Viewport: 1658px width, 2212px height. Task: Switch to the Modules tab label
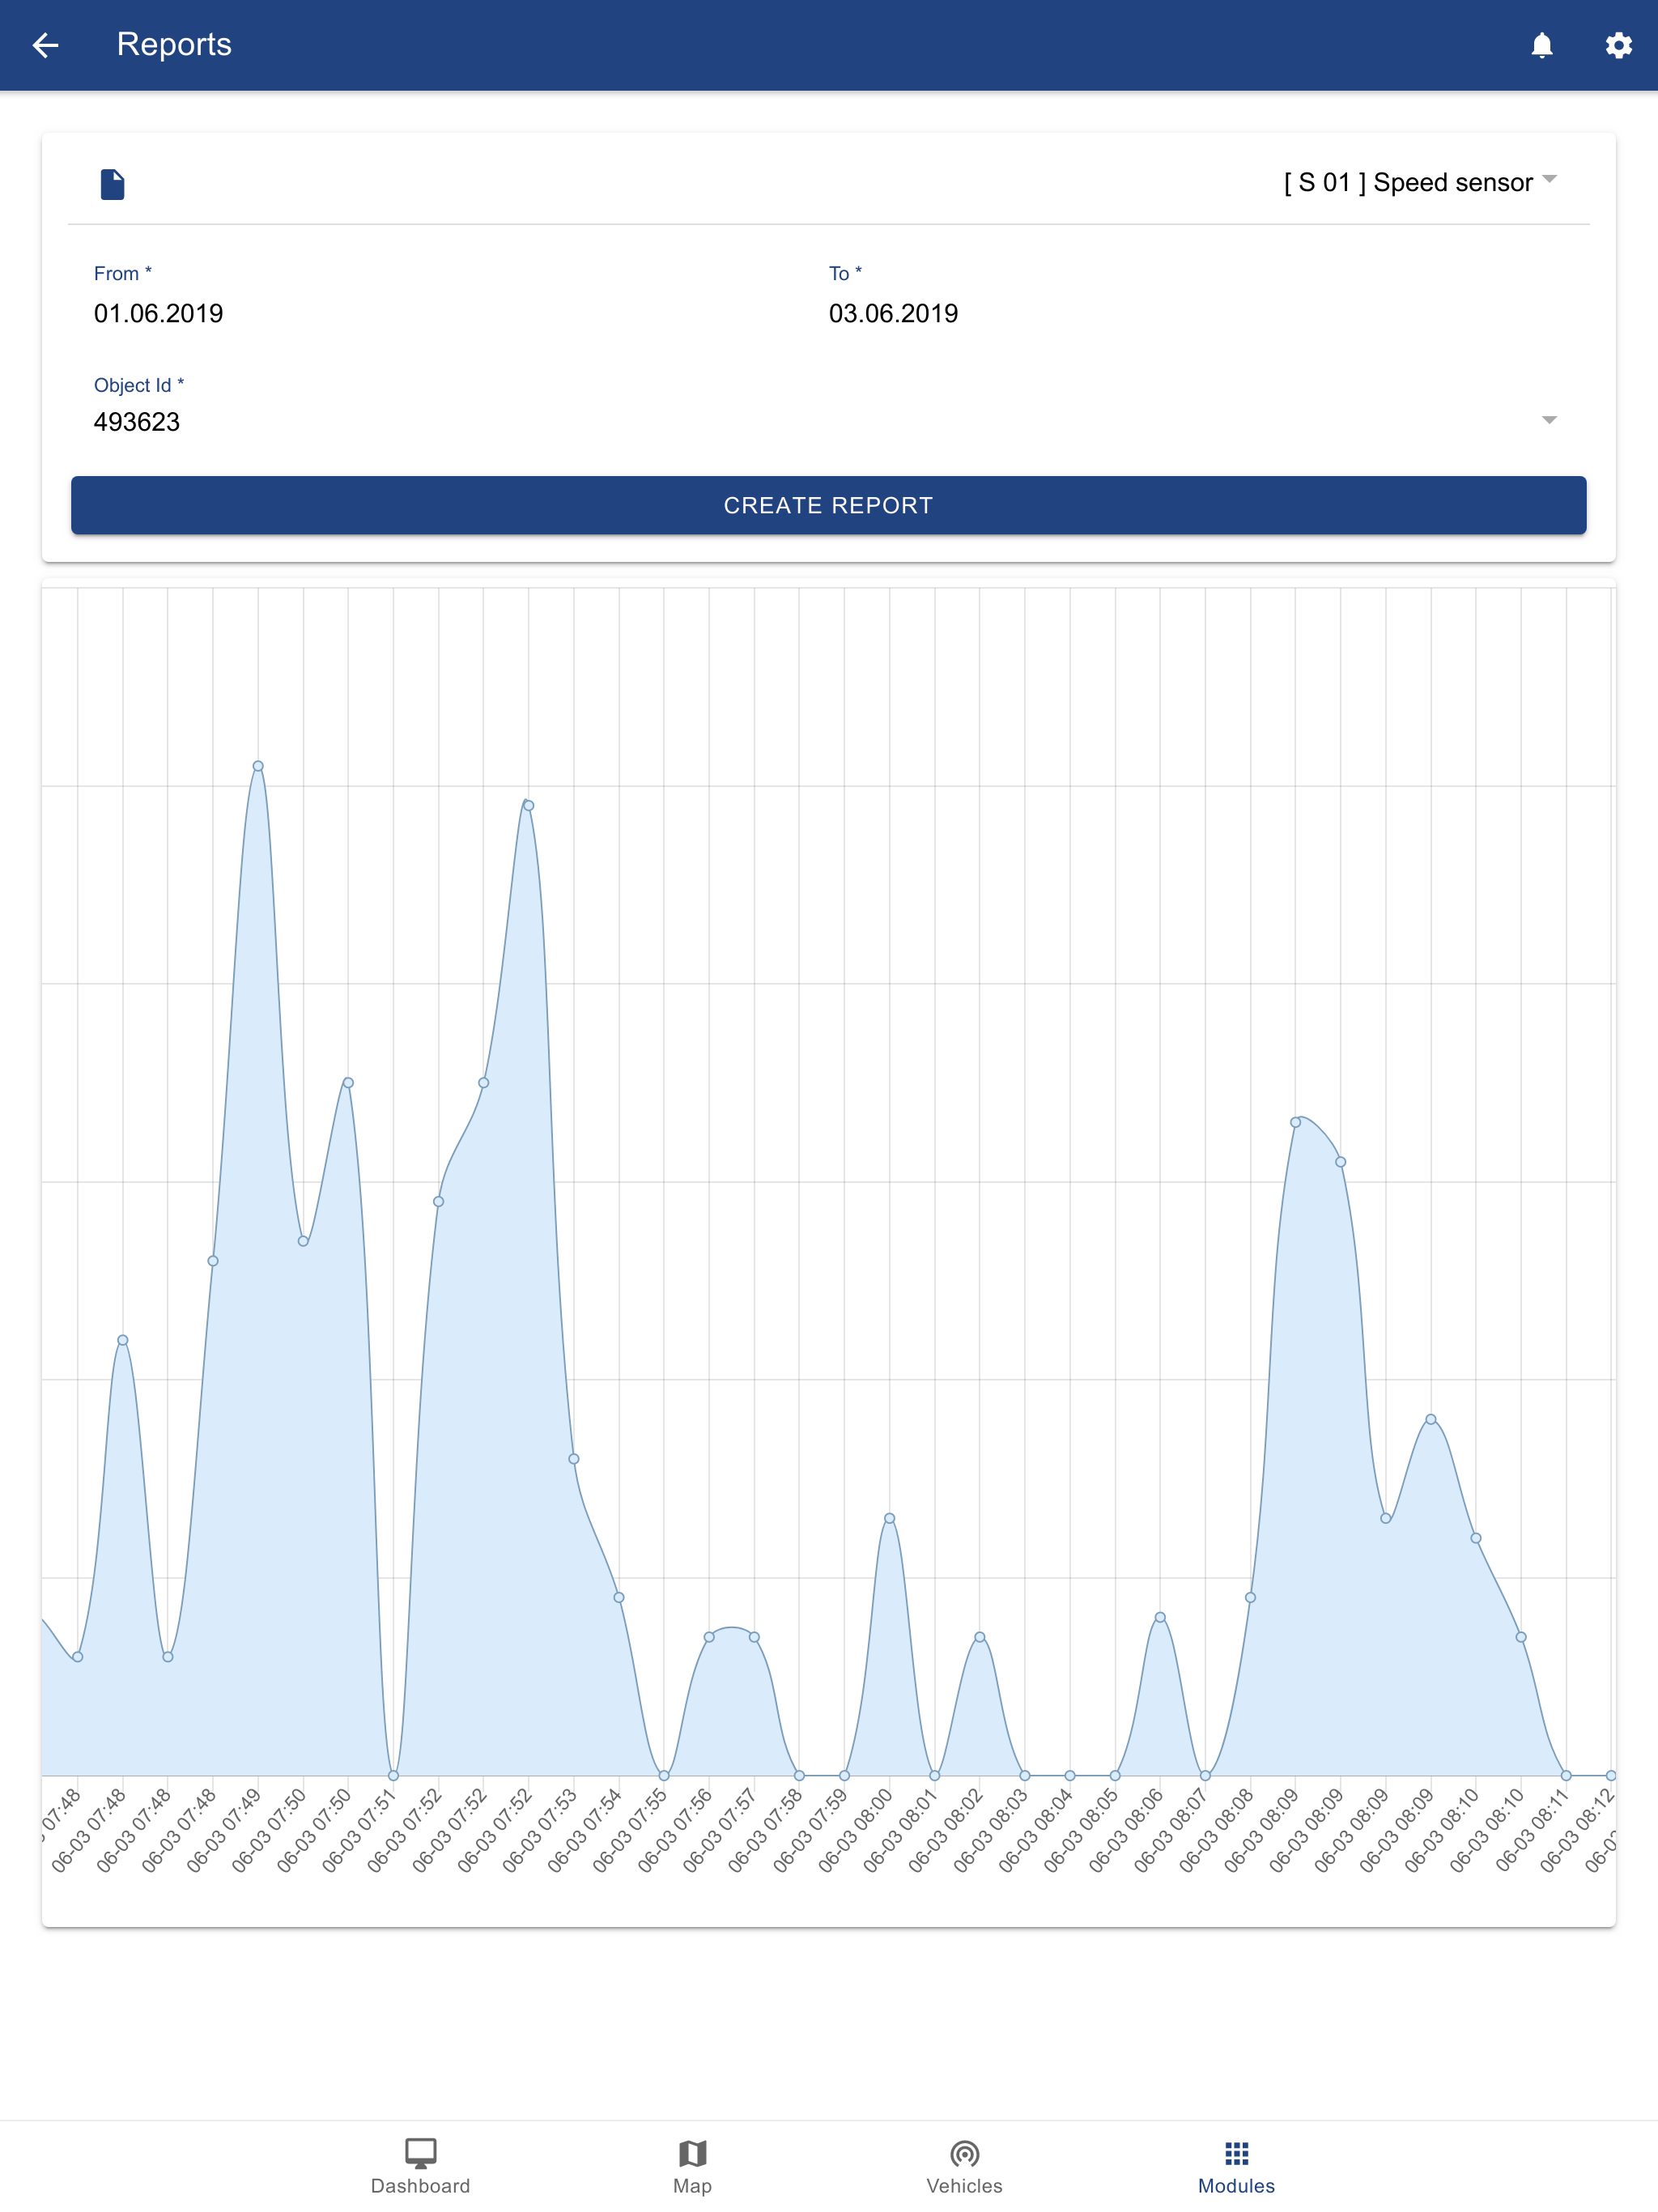click(1236, 2186)
